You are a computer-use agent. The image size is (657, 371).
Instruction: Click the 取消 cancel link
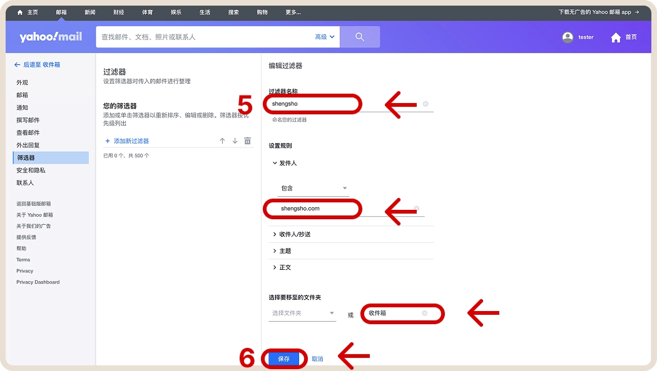316,358
